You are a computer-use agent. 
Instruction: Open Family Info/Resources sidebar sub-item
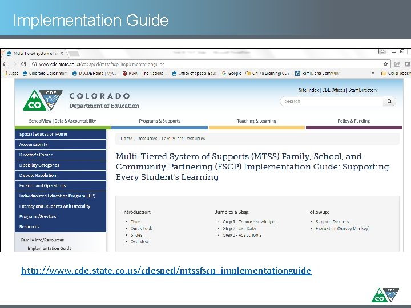click(x=42, y=240)
